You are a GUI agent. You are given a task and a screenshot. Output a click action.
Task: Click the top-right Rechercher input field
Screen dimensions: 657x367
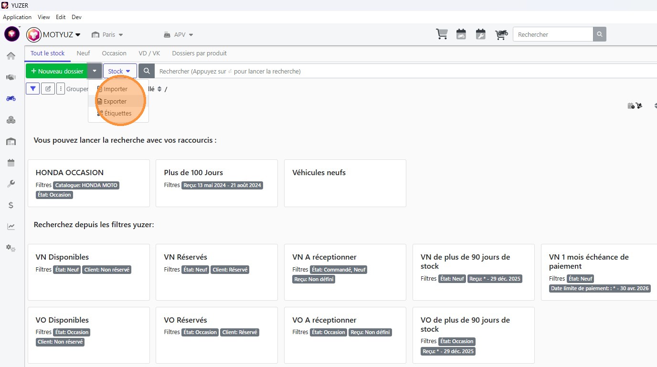tap(553, 34)
